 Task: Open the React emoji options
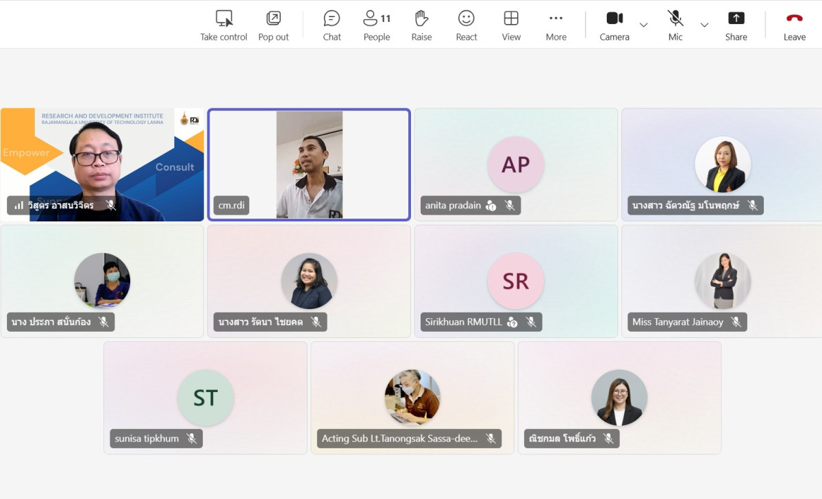coord(466,19)
